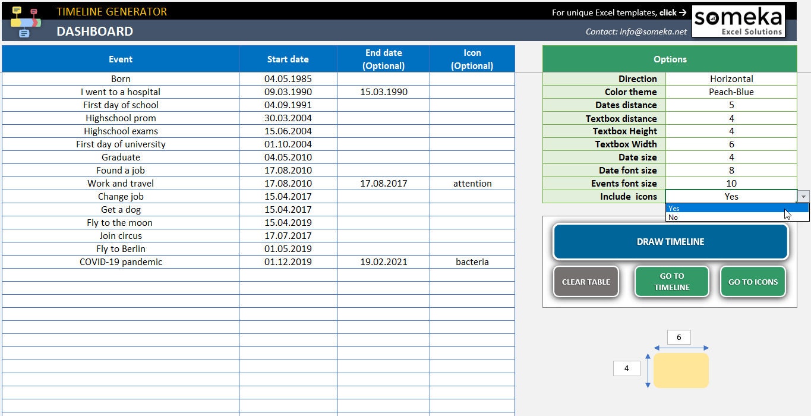Image resolution: width=811 pixels, height=416 pixels.
Task: Click the Direction value cell showing Horizontal
Action: 731,78
